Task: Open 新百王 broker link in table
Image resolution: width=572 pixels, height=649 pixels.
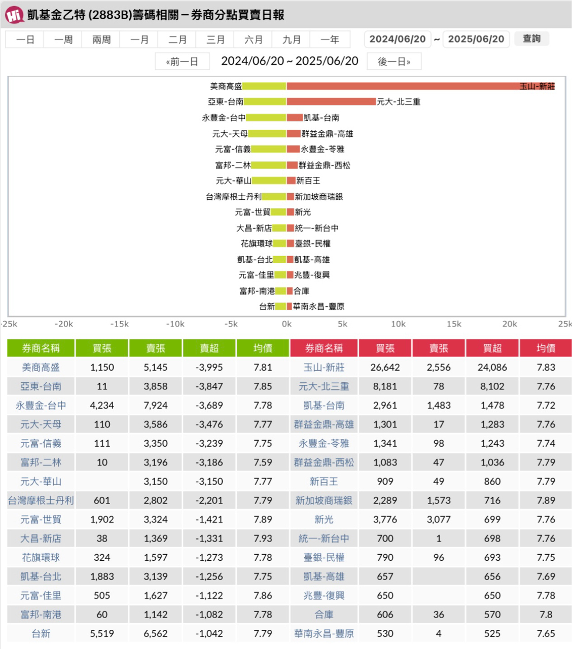Action: [x=324, y=482]
